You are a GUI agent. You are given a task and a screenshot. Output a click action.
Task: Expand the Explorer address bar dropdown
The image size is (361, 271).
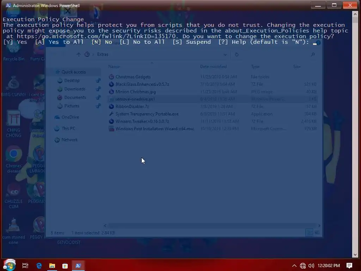225,55
